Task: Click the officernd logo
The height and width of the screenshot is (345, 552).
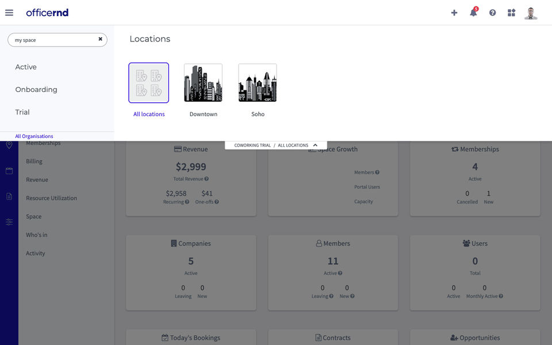Action: click(x=47, y=13)
